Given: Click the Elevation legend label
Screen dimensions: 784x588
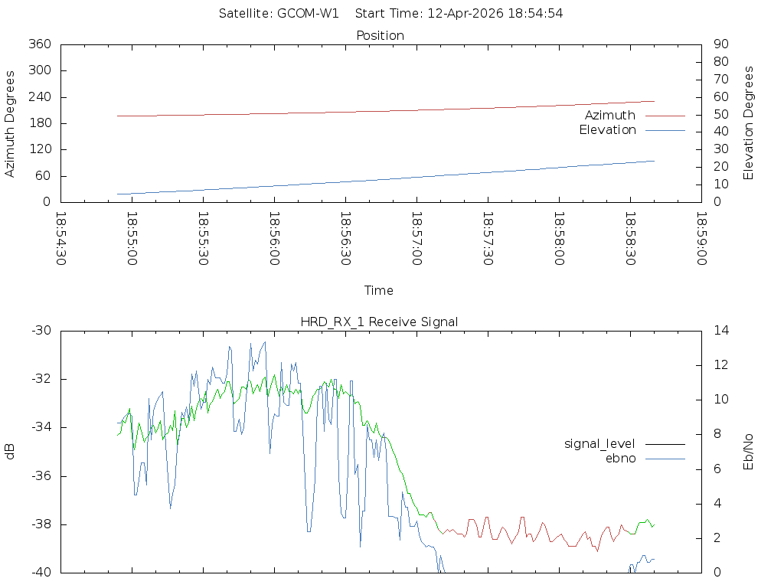Looking at the screenshot, I should tap(607, 130).
